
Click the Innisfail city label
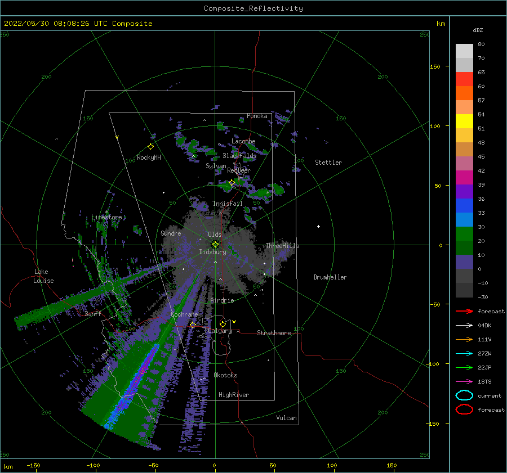[228, 204]
